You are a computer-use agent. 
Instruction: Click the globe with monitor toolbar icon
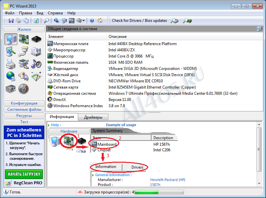(57, 21)
